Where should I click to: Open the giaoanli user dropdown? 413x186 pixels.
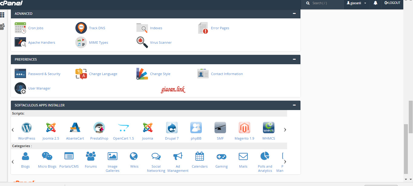[x=357, y=3]
